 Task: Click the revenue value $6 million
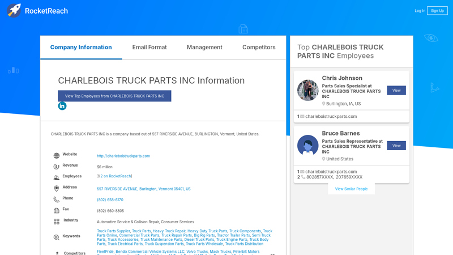105,167
